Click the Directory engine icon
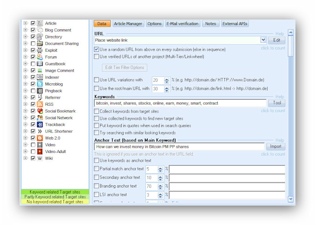The image size is (315, 225). click(x=40, y=36)
